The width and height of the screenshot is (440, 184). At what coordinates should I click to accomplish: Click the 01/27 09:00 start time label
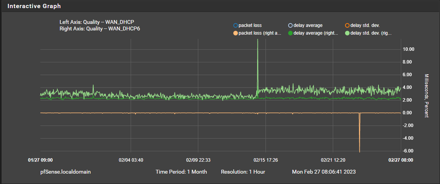(40, 160)
